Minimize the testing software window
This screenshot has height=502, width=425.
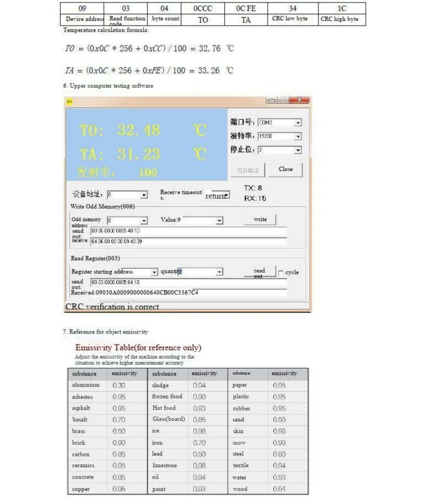[272, 100]
